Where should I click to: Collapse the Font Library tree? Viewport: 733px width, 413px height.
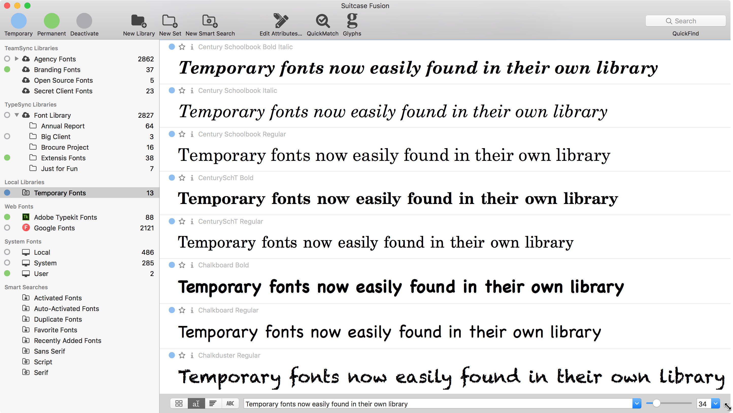click(x=17, y=115)
